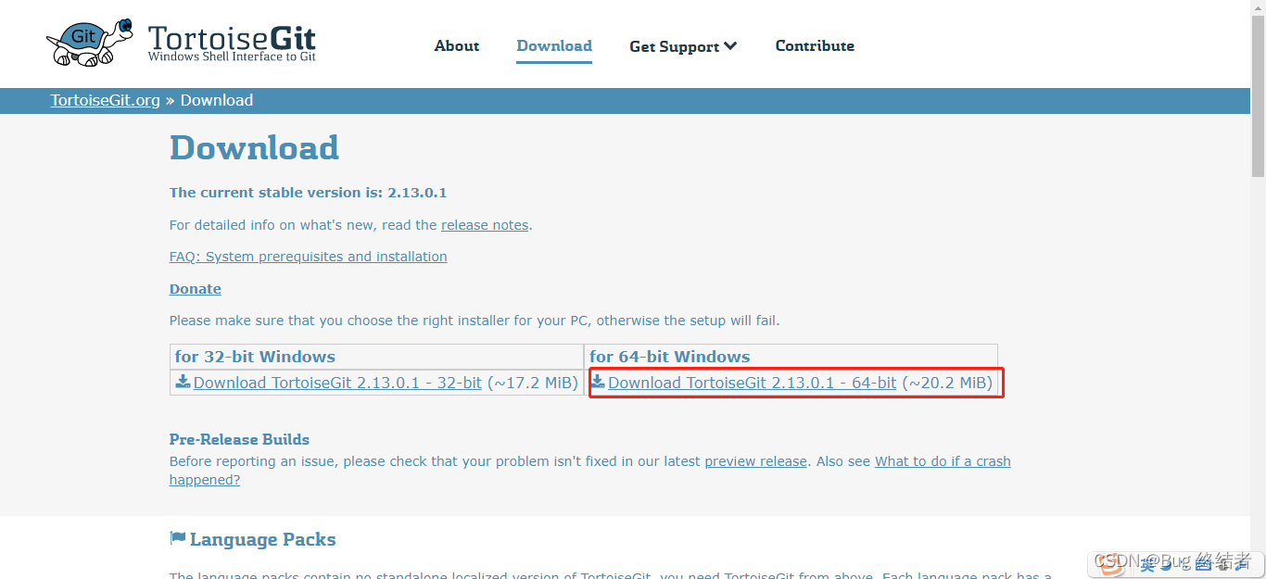Expand the Get Support dropdown chevron
This screenshot has height=579, width=1266.
click(x=730, y=45)
